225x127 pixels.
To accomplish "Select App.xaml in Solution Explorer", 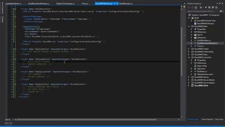I will coord(201,69).
